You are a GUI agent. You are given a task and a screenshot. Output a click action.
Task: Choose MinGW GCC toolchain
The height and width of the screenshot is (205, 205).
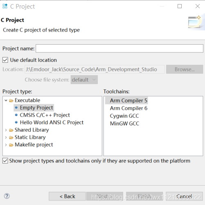[x=124, y=123]
